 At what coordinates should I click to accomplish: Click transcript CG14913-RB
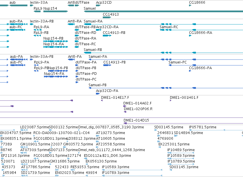pyautogui.click(x=114, y=33)
